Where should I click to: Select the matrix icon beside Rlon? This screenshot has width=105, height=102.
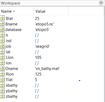click(2, 74)
